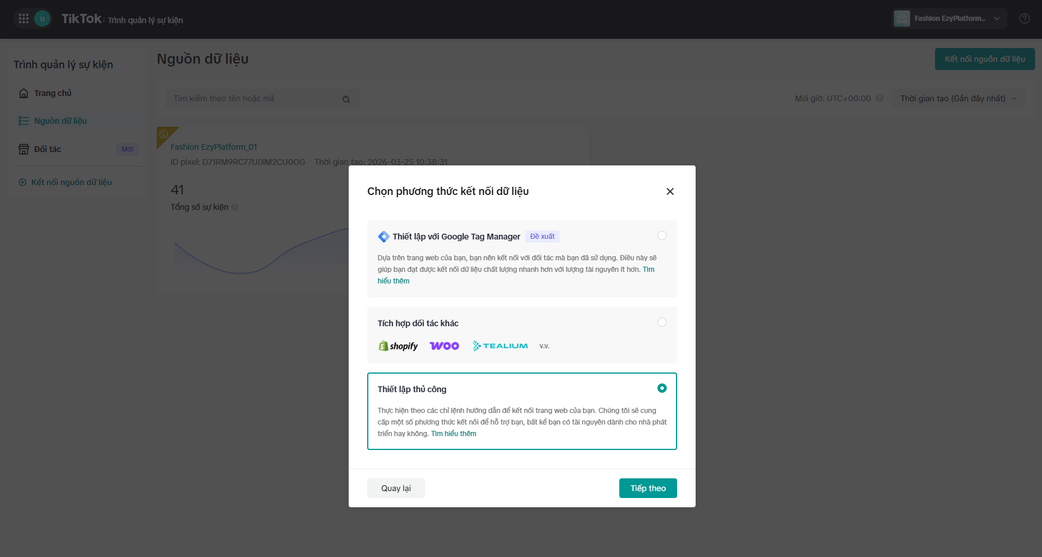
Task: Click the timezone info icon
Action: click(880, 98)
